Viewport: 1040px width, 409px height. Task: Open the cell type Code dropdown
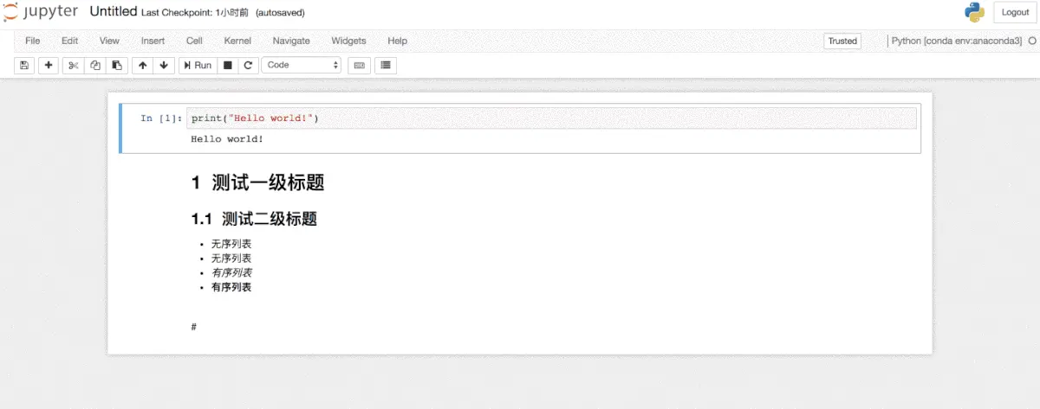tap(302, 65)
